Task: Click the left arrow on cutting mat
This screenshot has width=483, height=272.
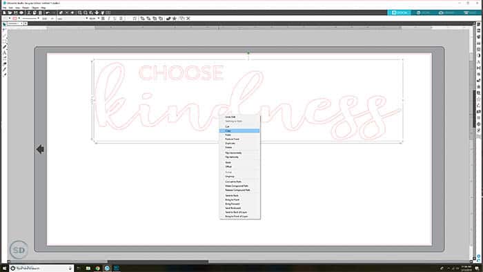Action: click(40, 149)
